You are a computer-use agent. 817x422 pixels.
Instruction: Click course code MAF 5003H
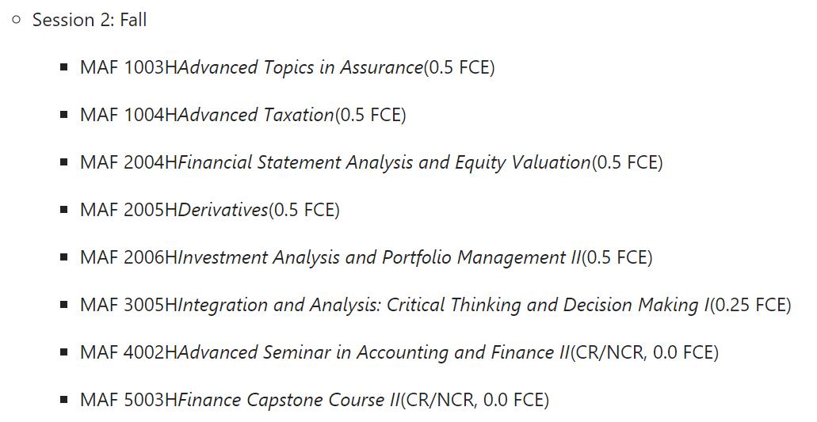click(x=128, y=400)
